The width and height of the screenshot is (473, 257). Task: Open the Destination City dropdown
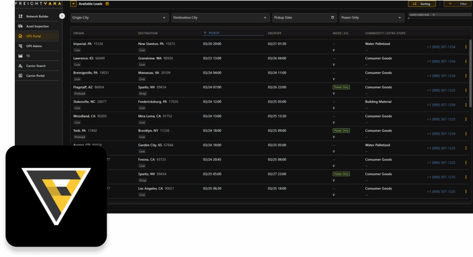220,18
